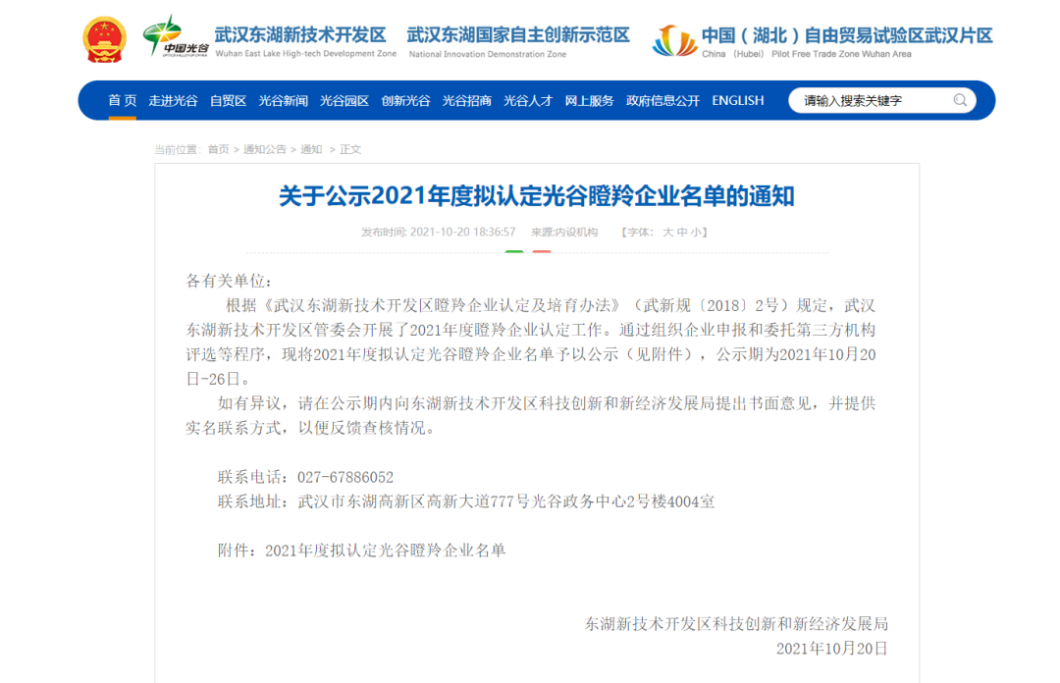Set font size to 小
Image resolution: width=1060 pixels, height=683 pixels.
click(696, 232)
